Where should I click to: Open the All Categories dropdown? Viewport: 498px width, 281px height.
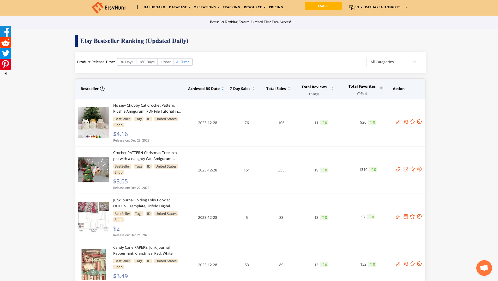coord(393,62)
